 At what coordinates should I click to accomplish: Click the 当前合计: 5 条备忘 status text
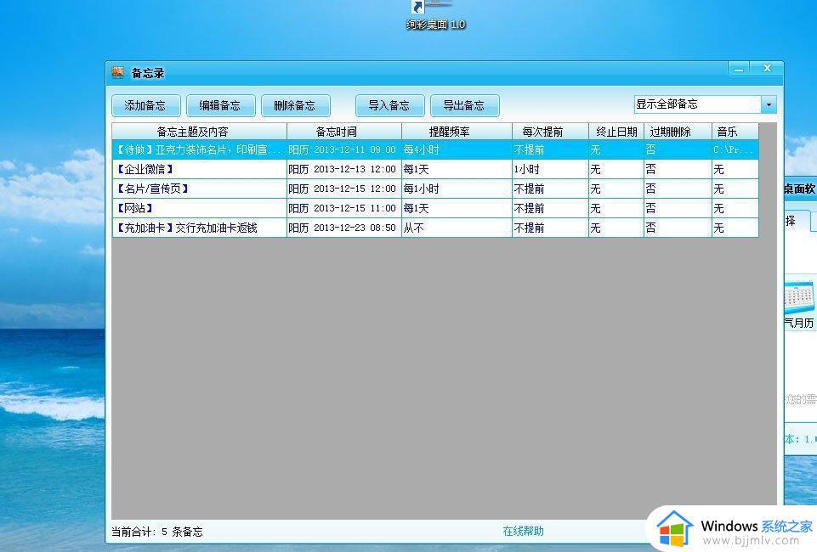[156, 532]
